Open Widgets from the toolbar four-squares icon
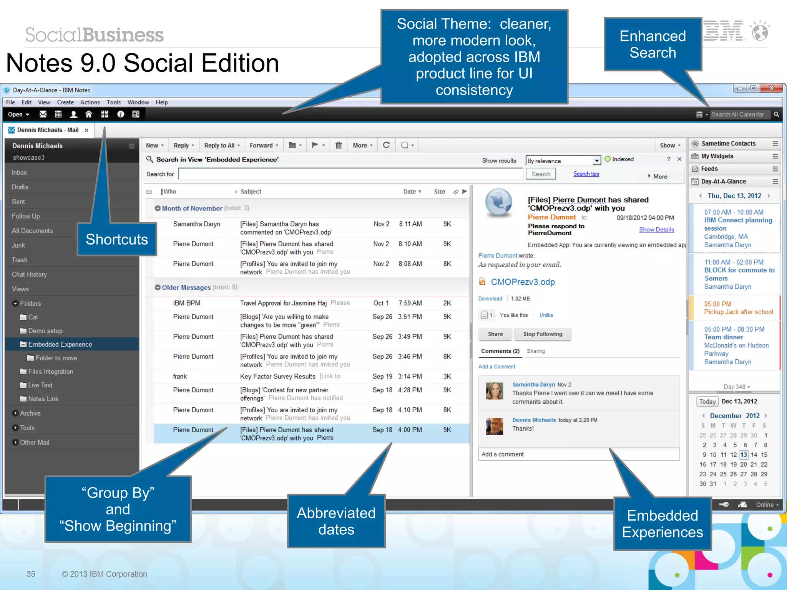Image resolution: width=787 pixels, height=590 pixels. point(105,114)
